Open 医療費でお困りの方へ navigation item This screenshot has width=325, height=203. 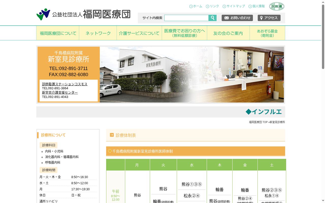(185, 33)
